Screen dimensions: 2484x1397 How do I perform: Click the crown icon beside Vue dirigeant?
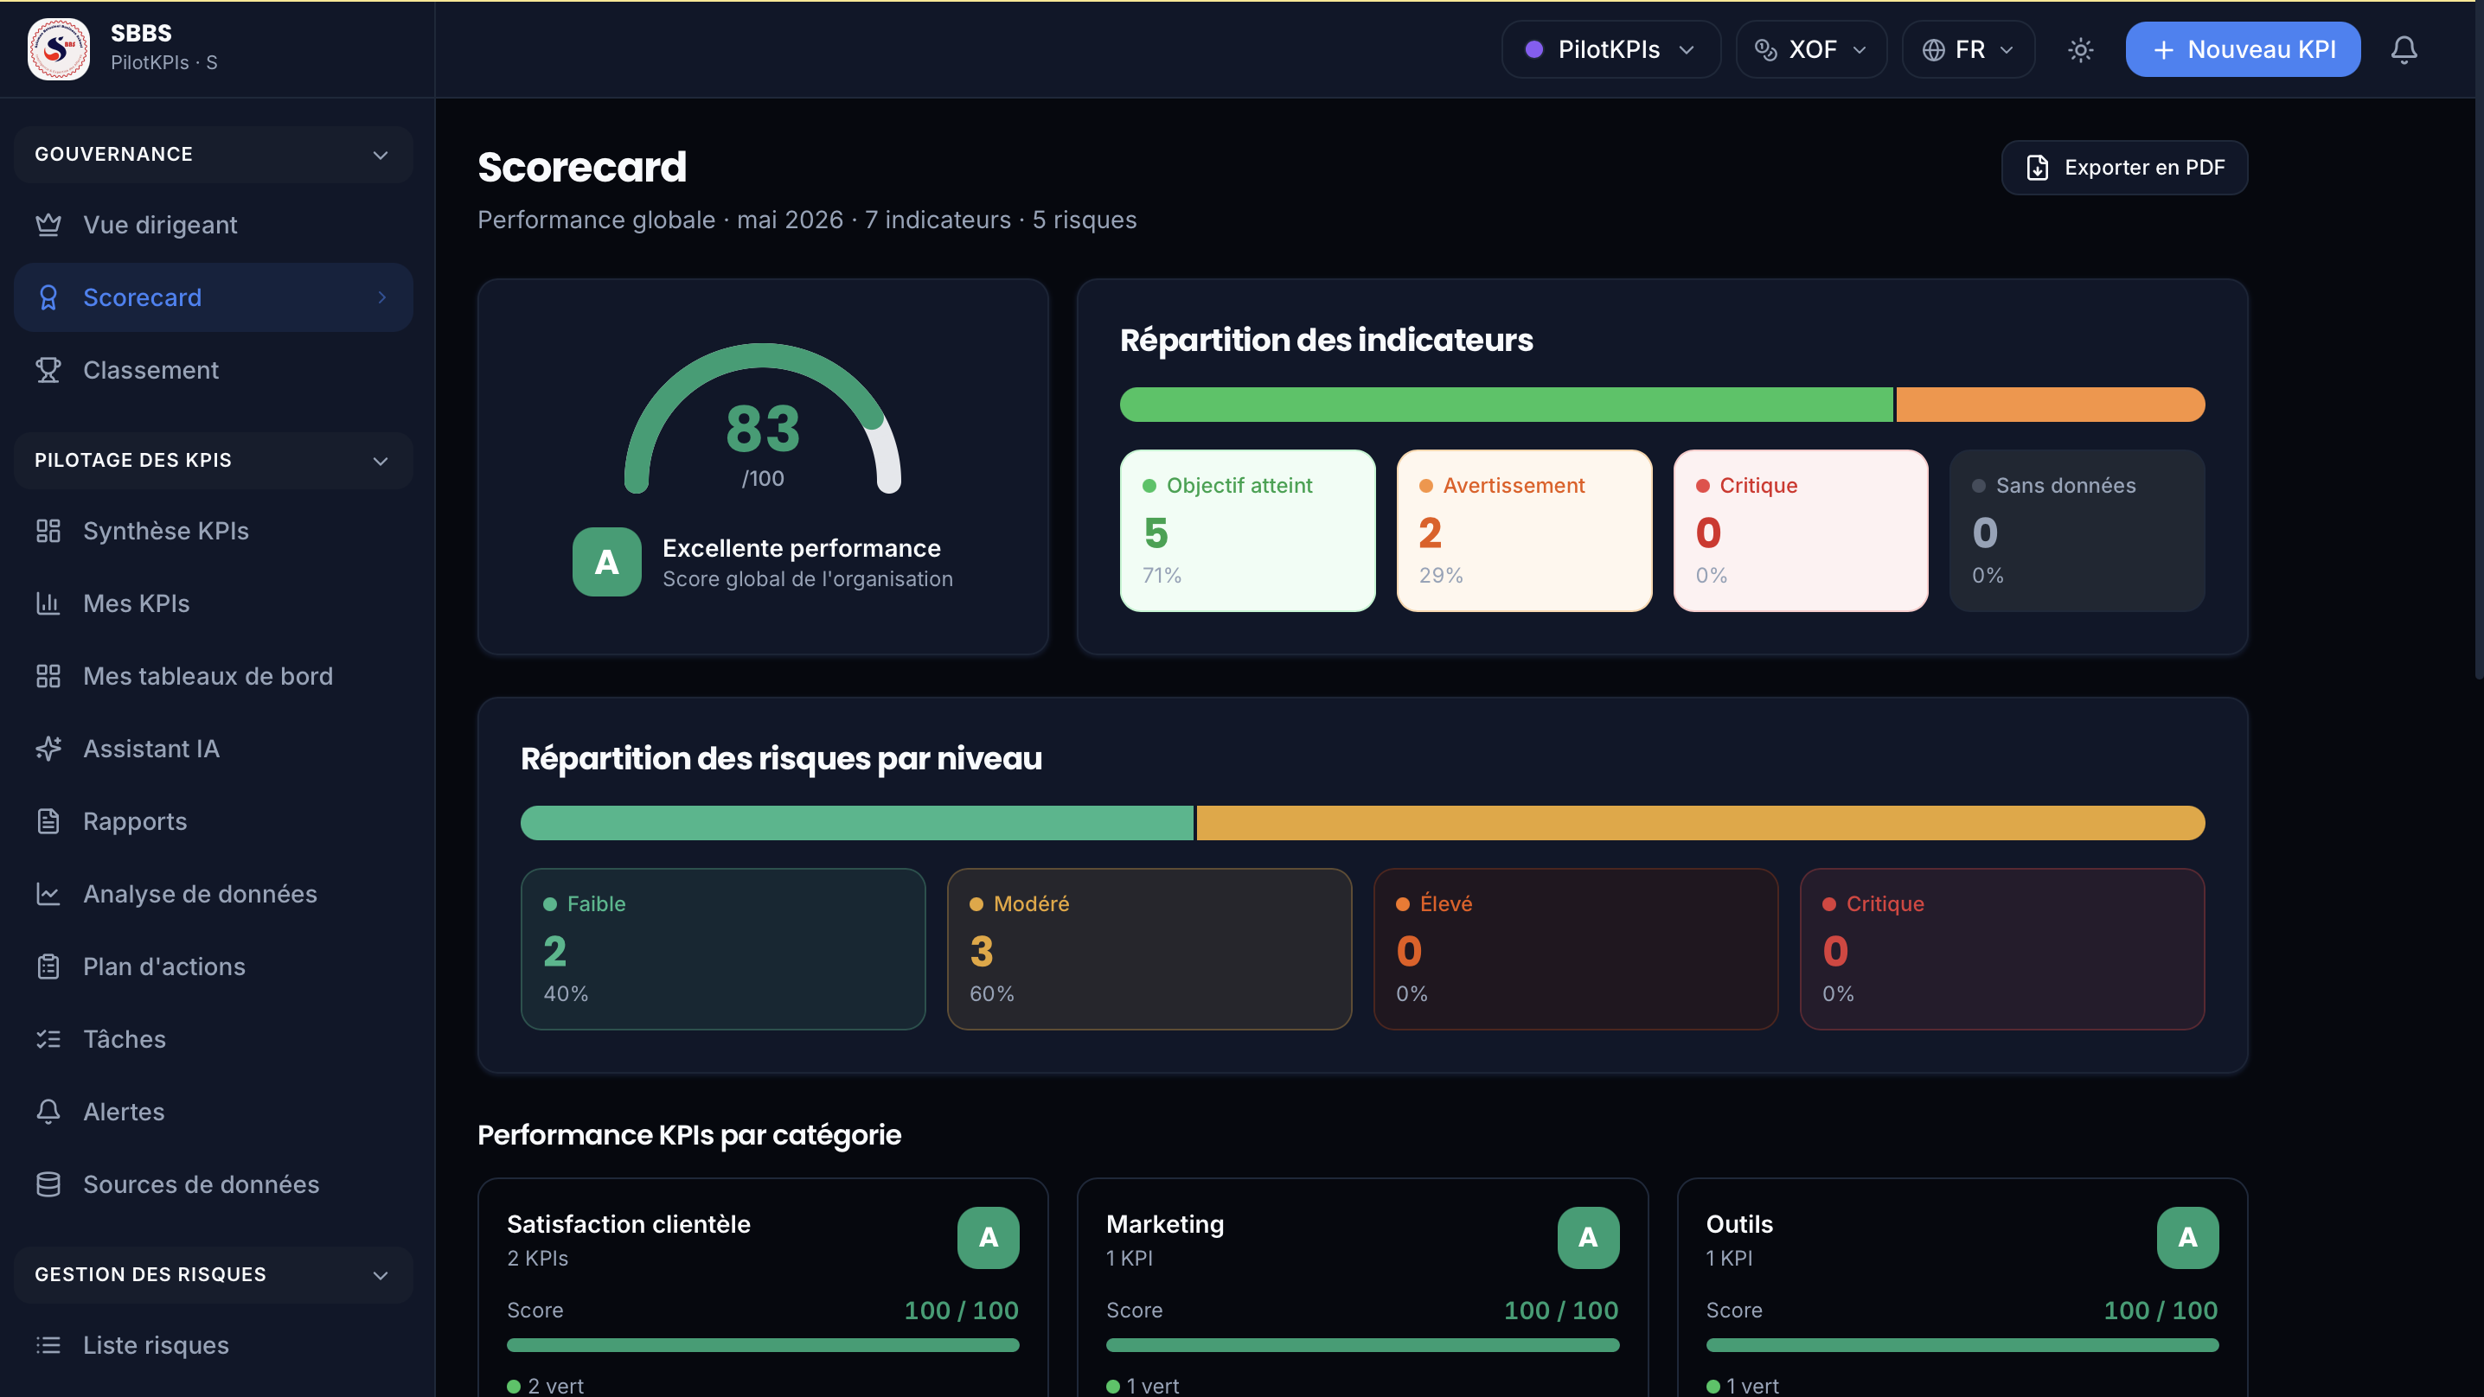click(x=48, y=225)
